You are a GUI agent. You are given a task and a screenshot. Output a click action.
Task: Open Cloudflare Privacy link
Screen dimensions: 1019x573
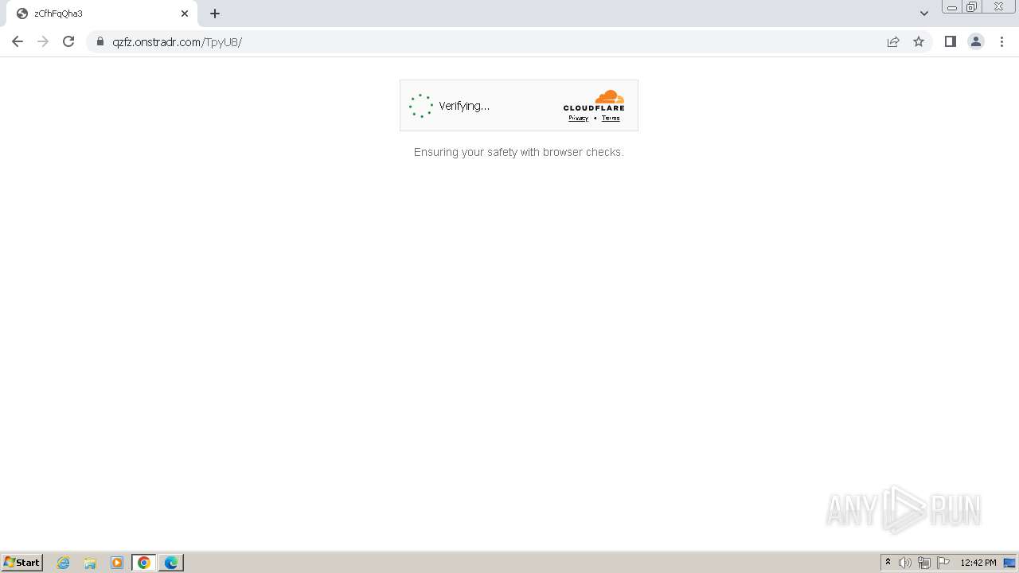(x=578, y=118)
